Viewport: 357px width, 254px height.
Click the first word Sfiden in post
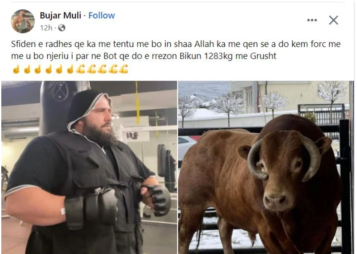coord(24,44)
